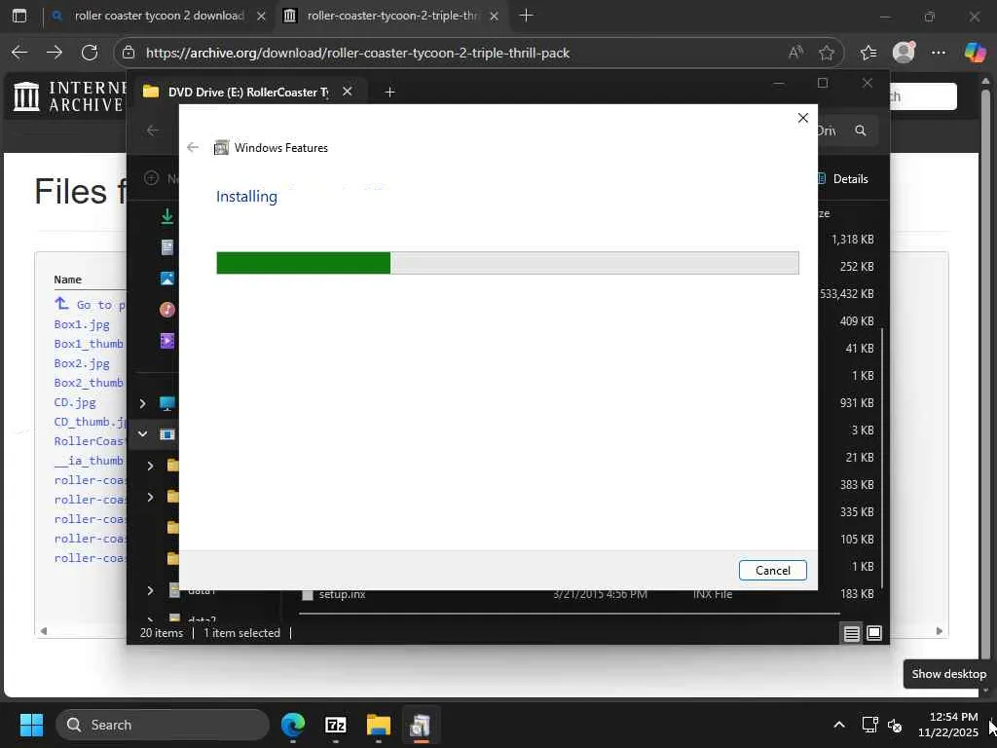Open Box2.jpg link on archive page
Image resolution: width=997 pixels, height=748 pixels.
pos(82,363)
